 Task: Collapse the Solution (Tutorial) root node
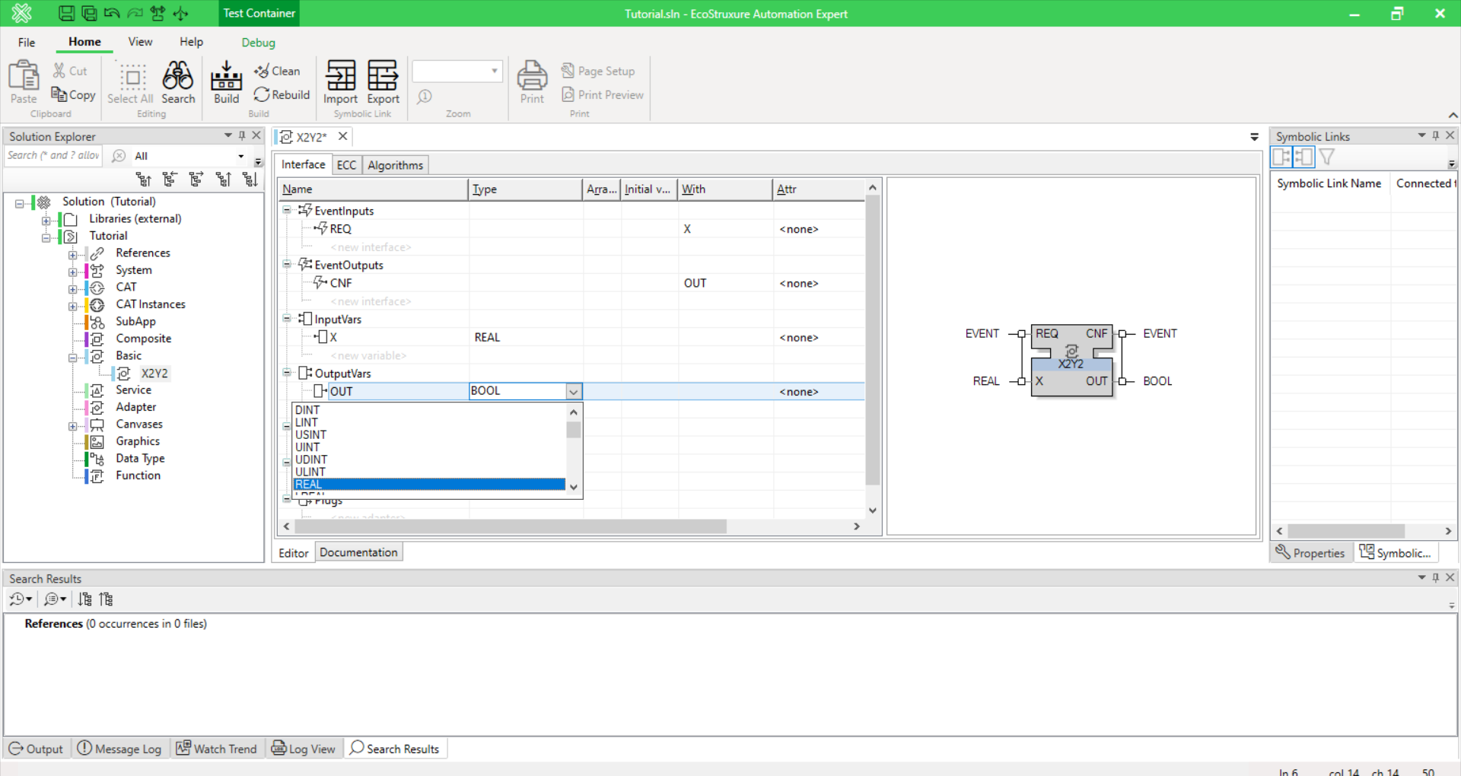coord(20,203)
